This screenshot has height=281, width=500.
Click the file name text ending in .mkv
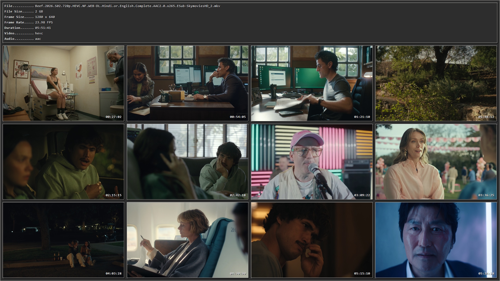128,6
